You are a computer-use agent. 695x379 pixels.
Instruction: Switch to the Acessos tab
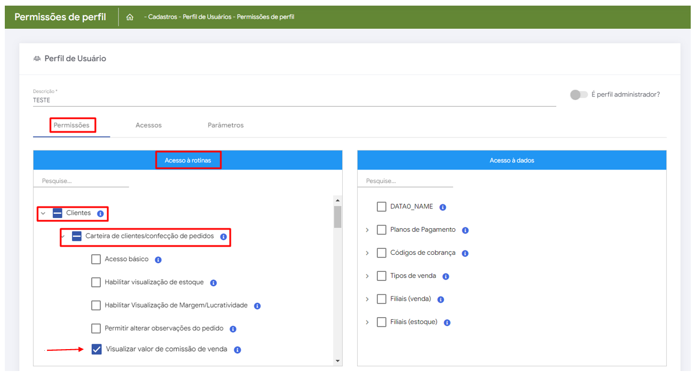(x=148, y=125)
